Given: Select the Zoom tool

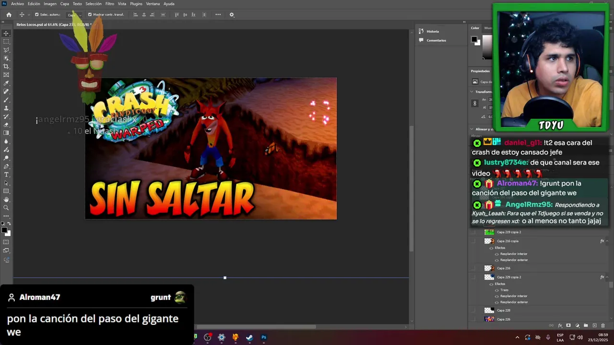Looking at the screenshot, I should [6, 208].
